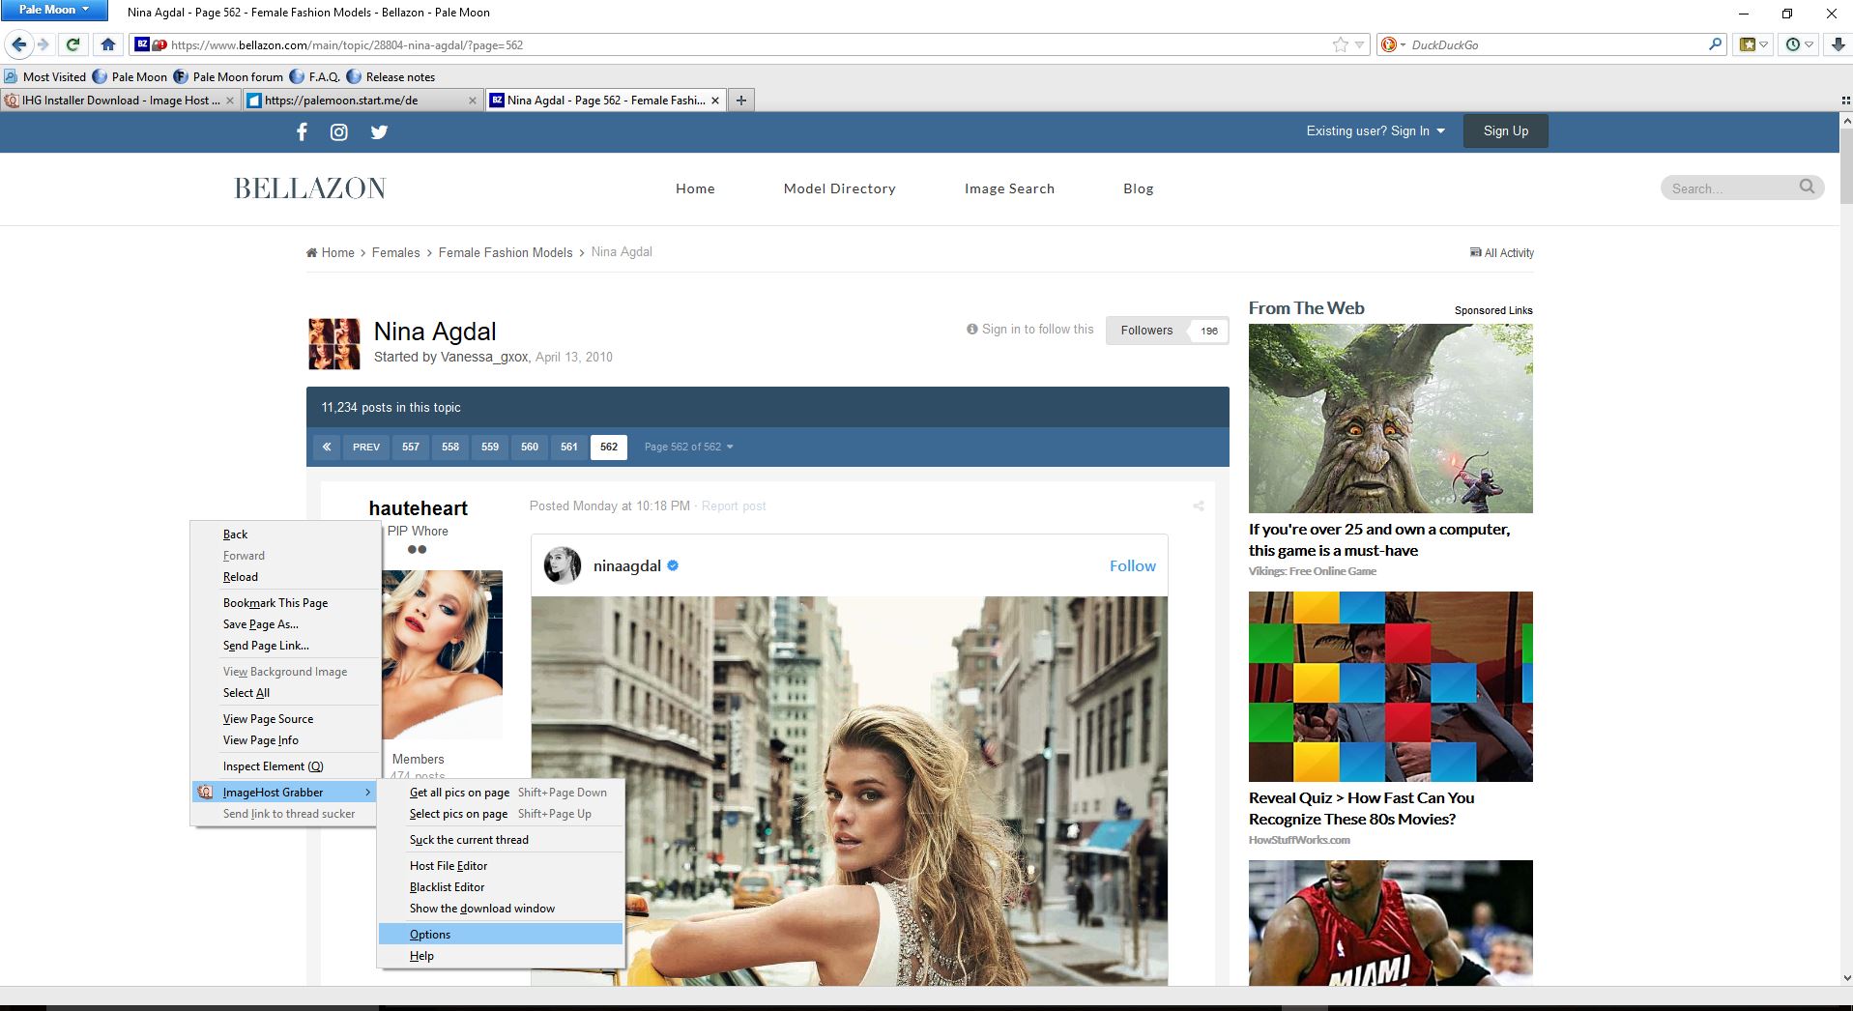Image resolution: width=1853 pixels, height=1011 pixels.
Task: Expand the Pale Moon application menu
Action: click(54, 10)
